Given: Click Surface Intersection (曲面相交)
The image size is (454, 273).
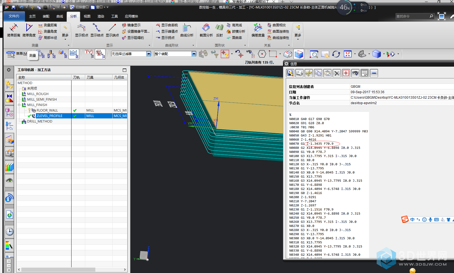Looking at the screenshot, I should pyautogui.click(x=277, y=25).
